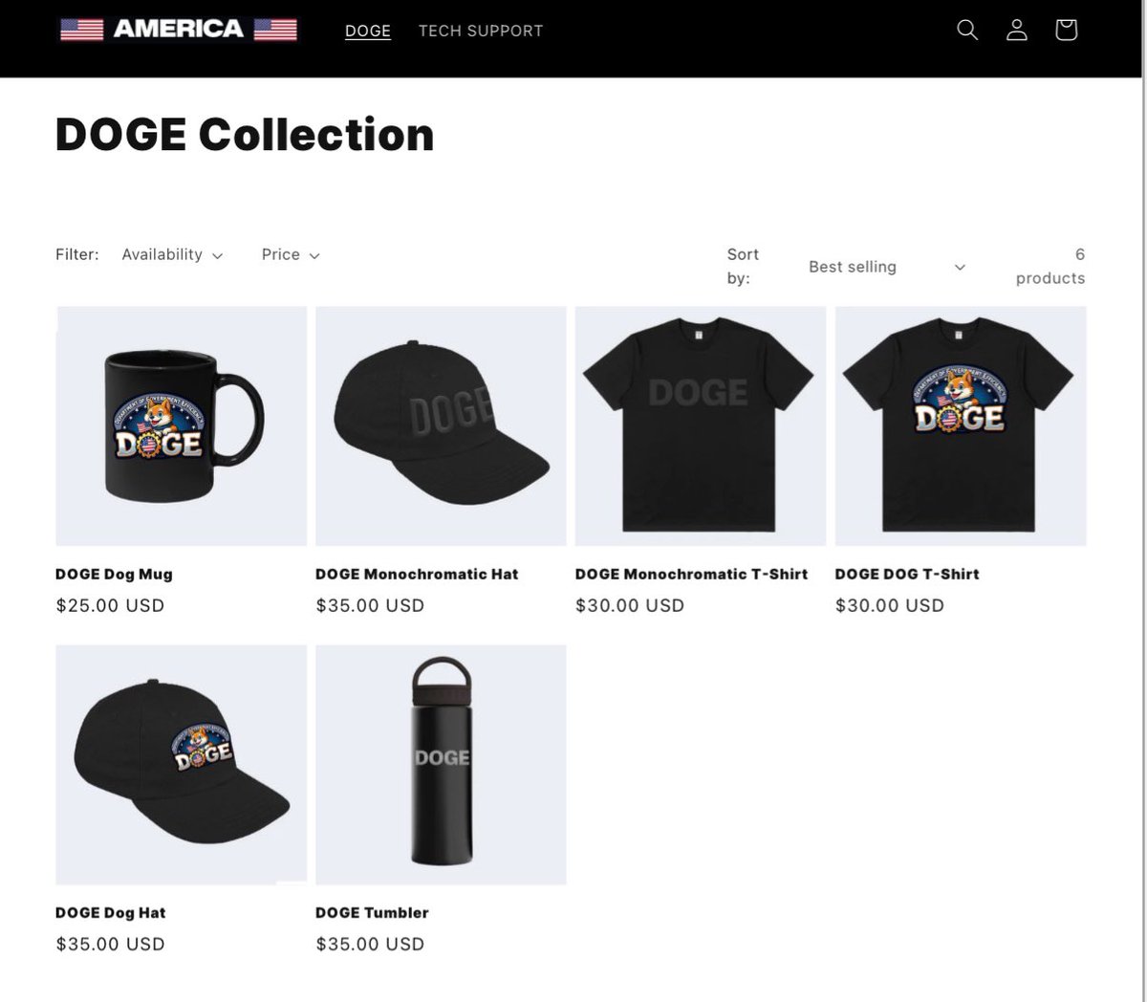Click the DOGE Dog Mug title
Image resolution: width=1147 pixels, height=1002 pixels.
click(x=114, y=575)
